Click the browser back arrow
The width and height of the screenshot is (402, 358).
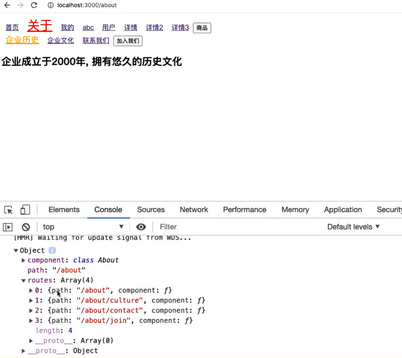point(7,5)
